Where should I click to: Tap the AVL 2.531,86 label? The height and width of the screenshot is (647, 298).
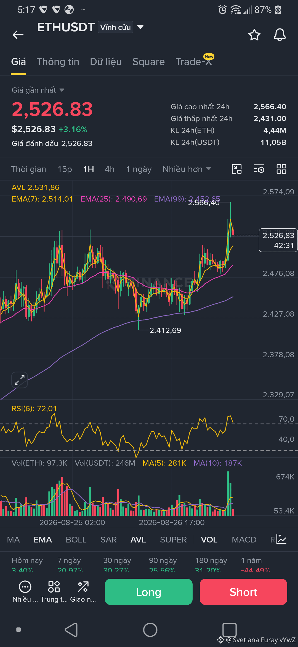pyautogui.click(x=35, y=187)
